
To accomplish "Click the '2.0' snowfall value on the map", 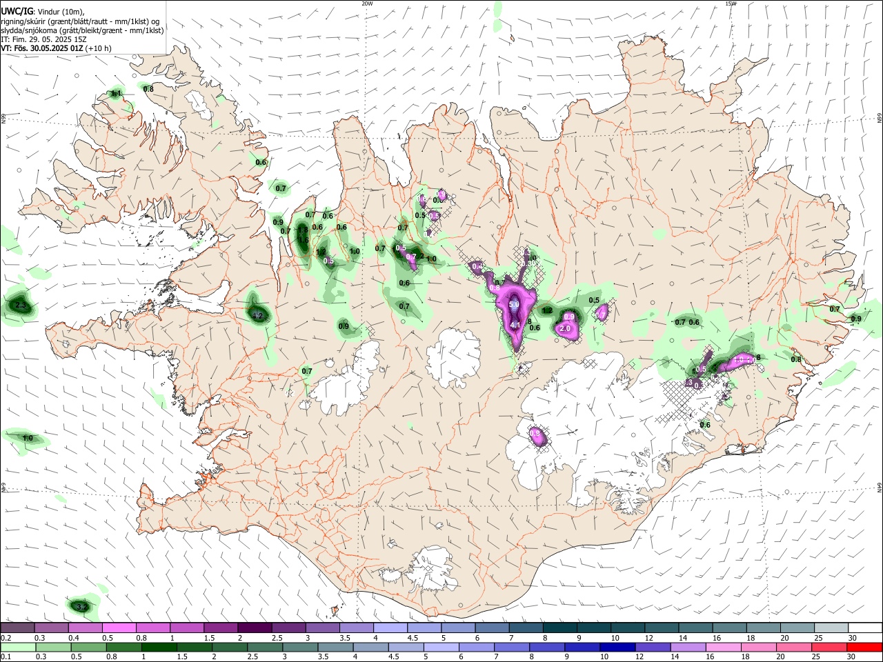I will click(x=565, y=329).
